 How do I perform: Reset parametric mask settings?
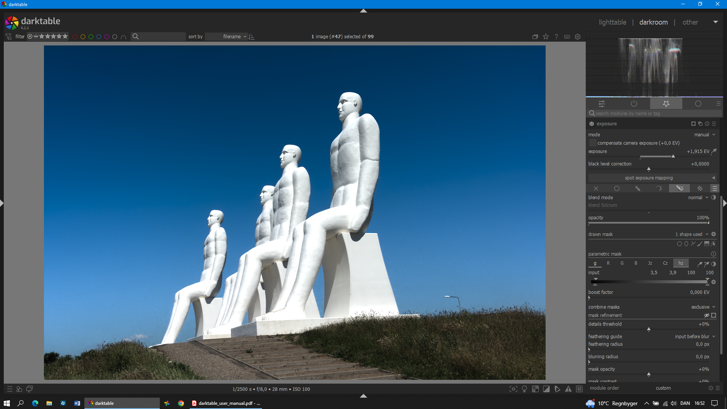713,254
